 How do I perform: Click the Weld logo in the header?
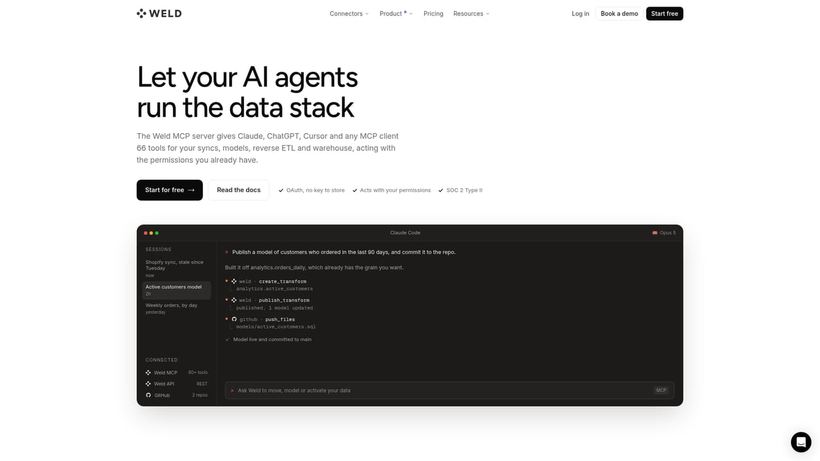coord(159,13)
